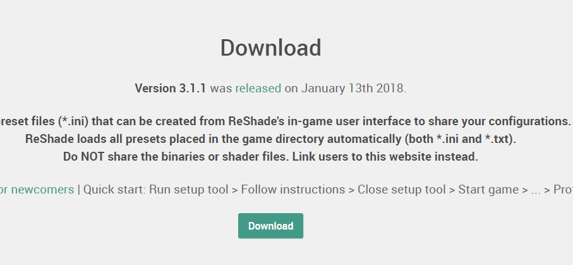573x265 pixels.
Task: Click the ellipsis step after "Start game"
Action: pos(536,189)
